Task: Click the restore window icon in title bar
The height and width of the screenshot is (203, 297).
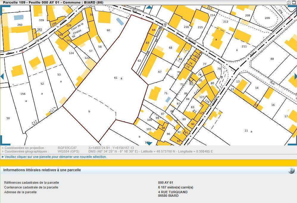Action: [x=288, y=2]
